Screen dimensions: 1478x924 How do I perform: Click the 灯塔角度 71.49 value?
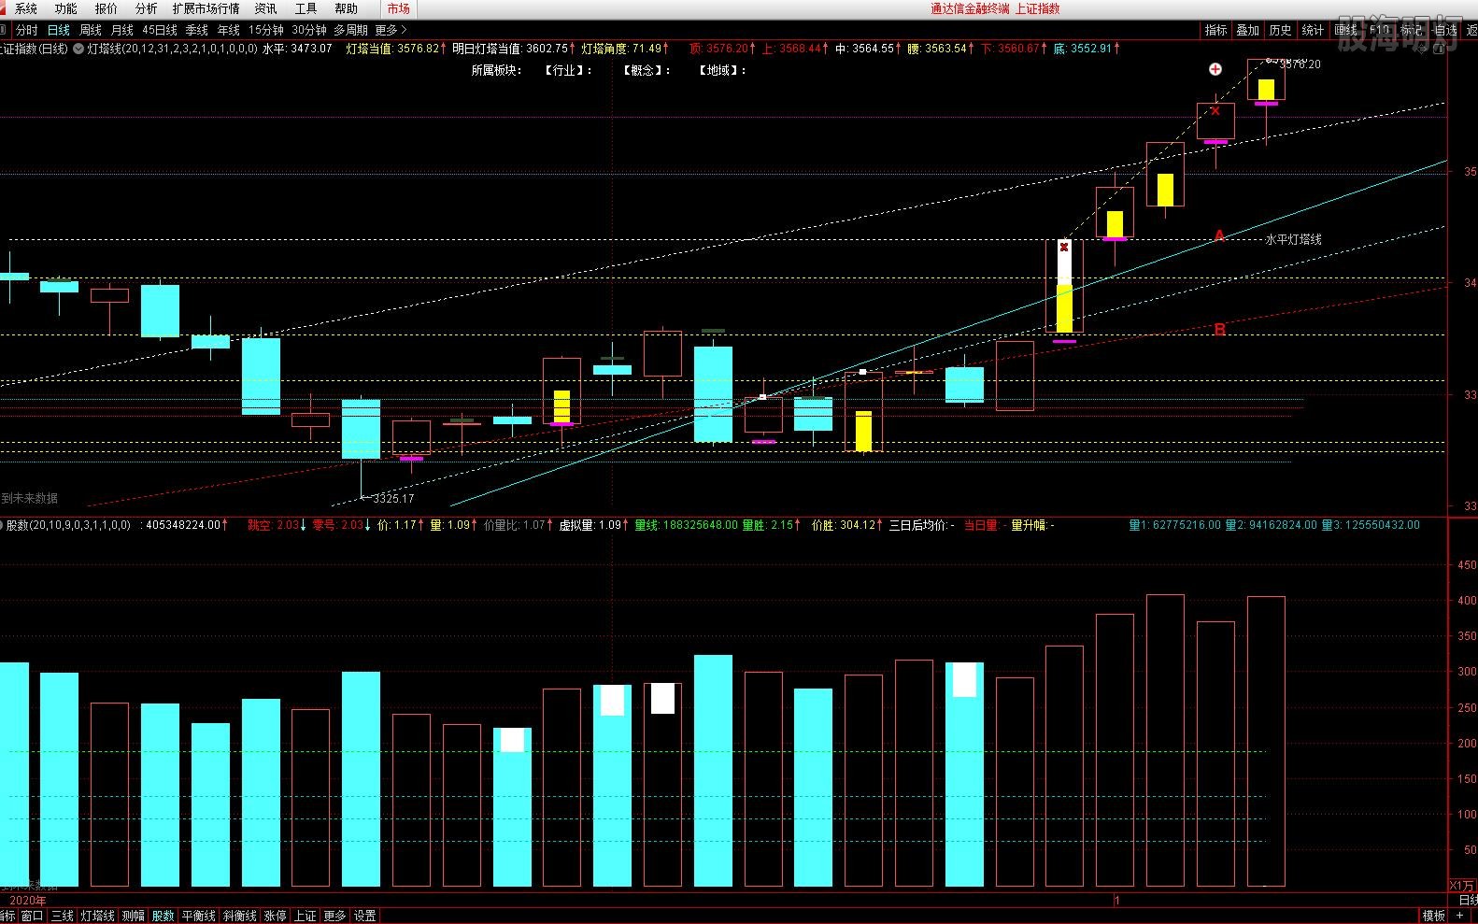click(624, 49)
